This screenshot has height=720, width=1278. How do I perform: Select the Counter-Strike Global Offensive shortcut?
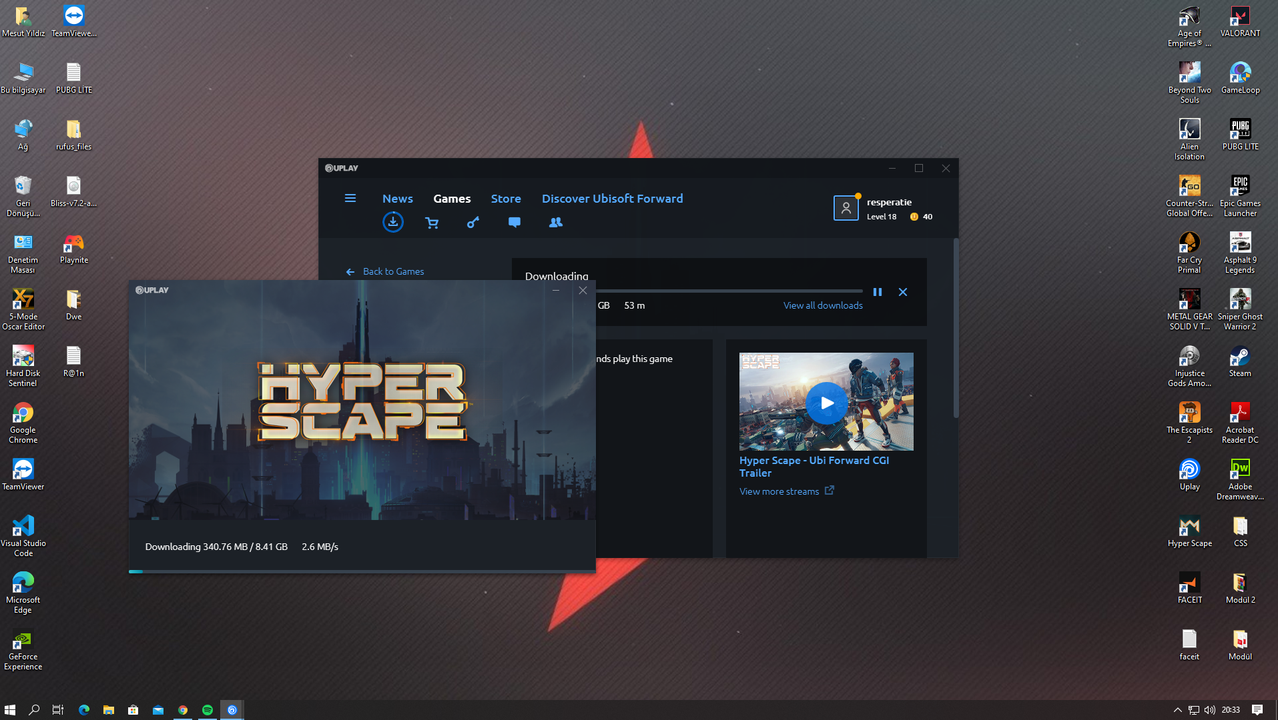coord(1189,196)
